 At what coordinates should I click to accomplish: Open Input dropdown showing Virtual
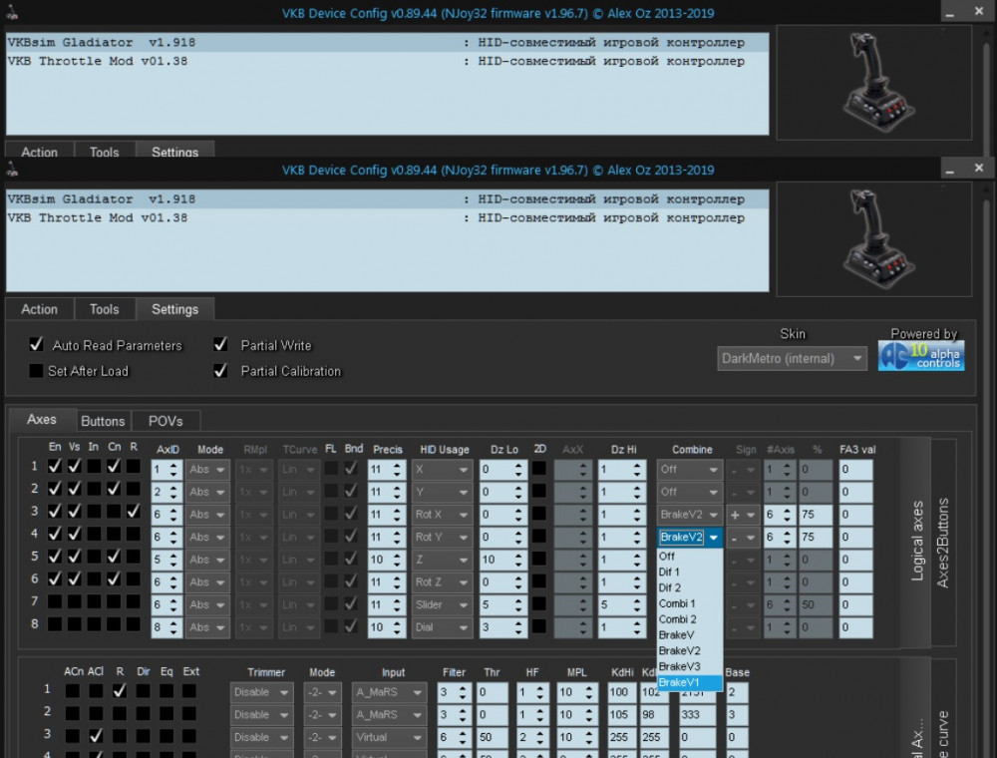[x=389, y=738]
